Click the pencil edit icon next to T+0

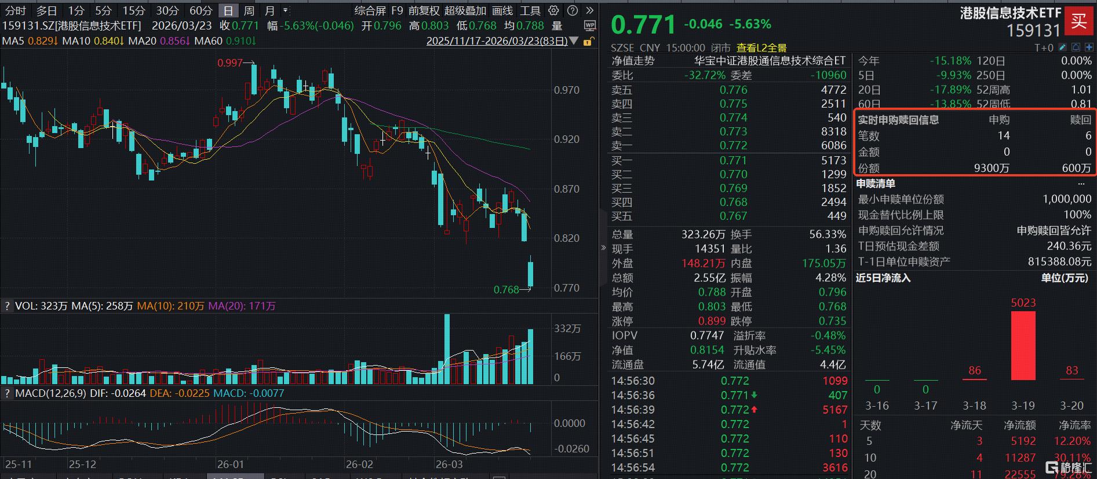point(1062,47)
